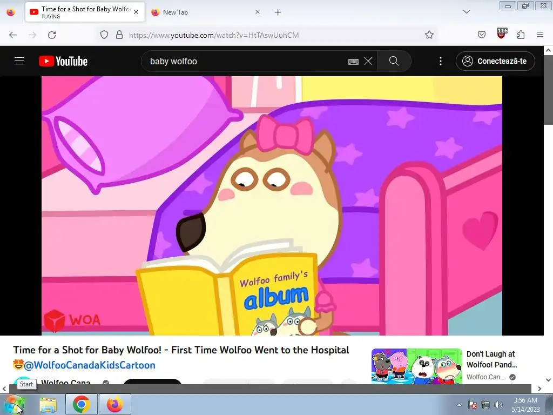
Task: Open the tracking protection shield icon
Action: coord(104,35)
